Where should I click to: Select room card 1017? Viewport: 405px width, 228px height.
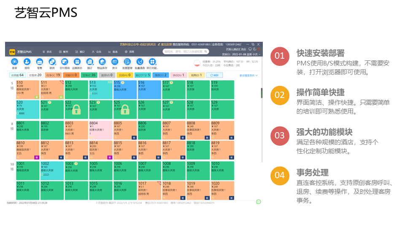(x=149, y=190)
